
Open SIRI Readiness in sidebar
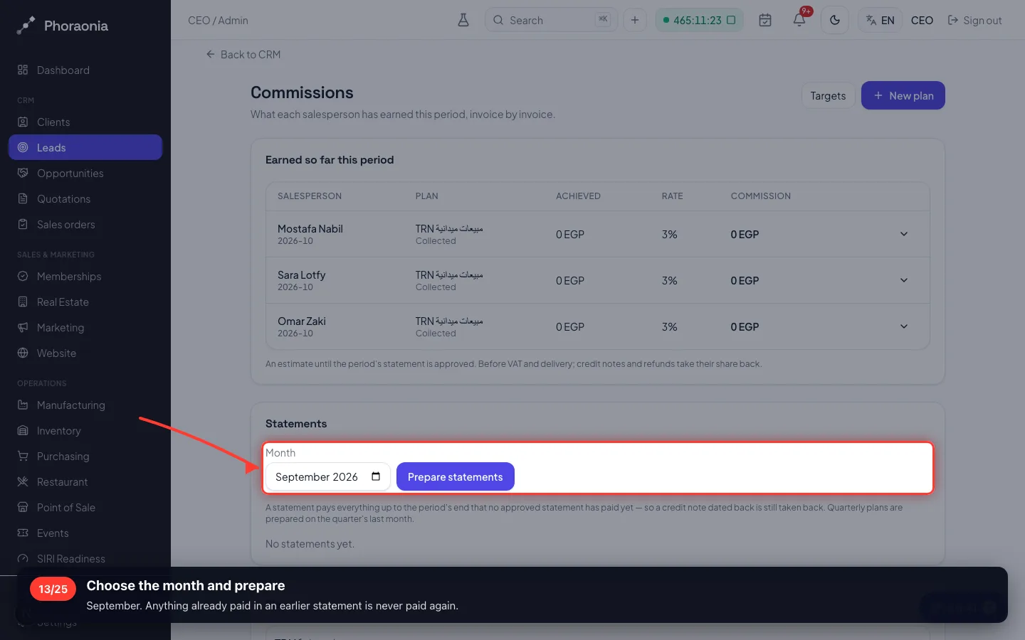pos(85,558)
